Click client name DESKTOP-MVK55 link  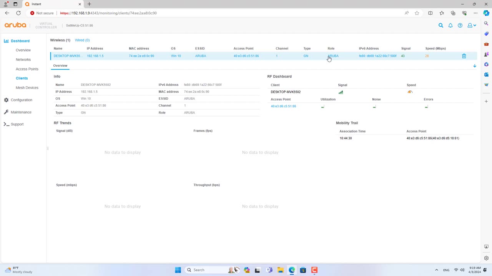click(x=68, y=56)
